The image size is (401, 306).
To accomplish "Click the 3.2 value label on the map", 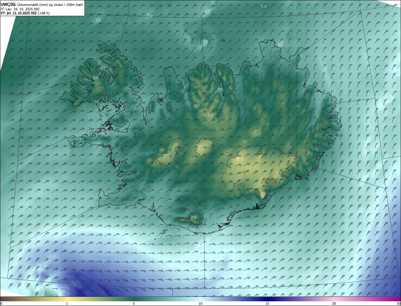I will point(210,115).
